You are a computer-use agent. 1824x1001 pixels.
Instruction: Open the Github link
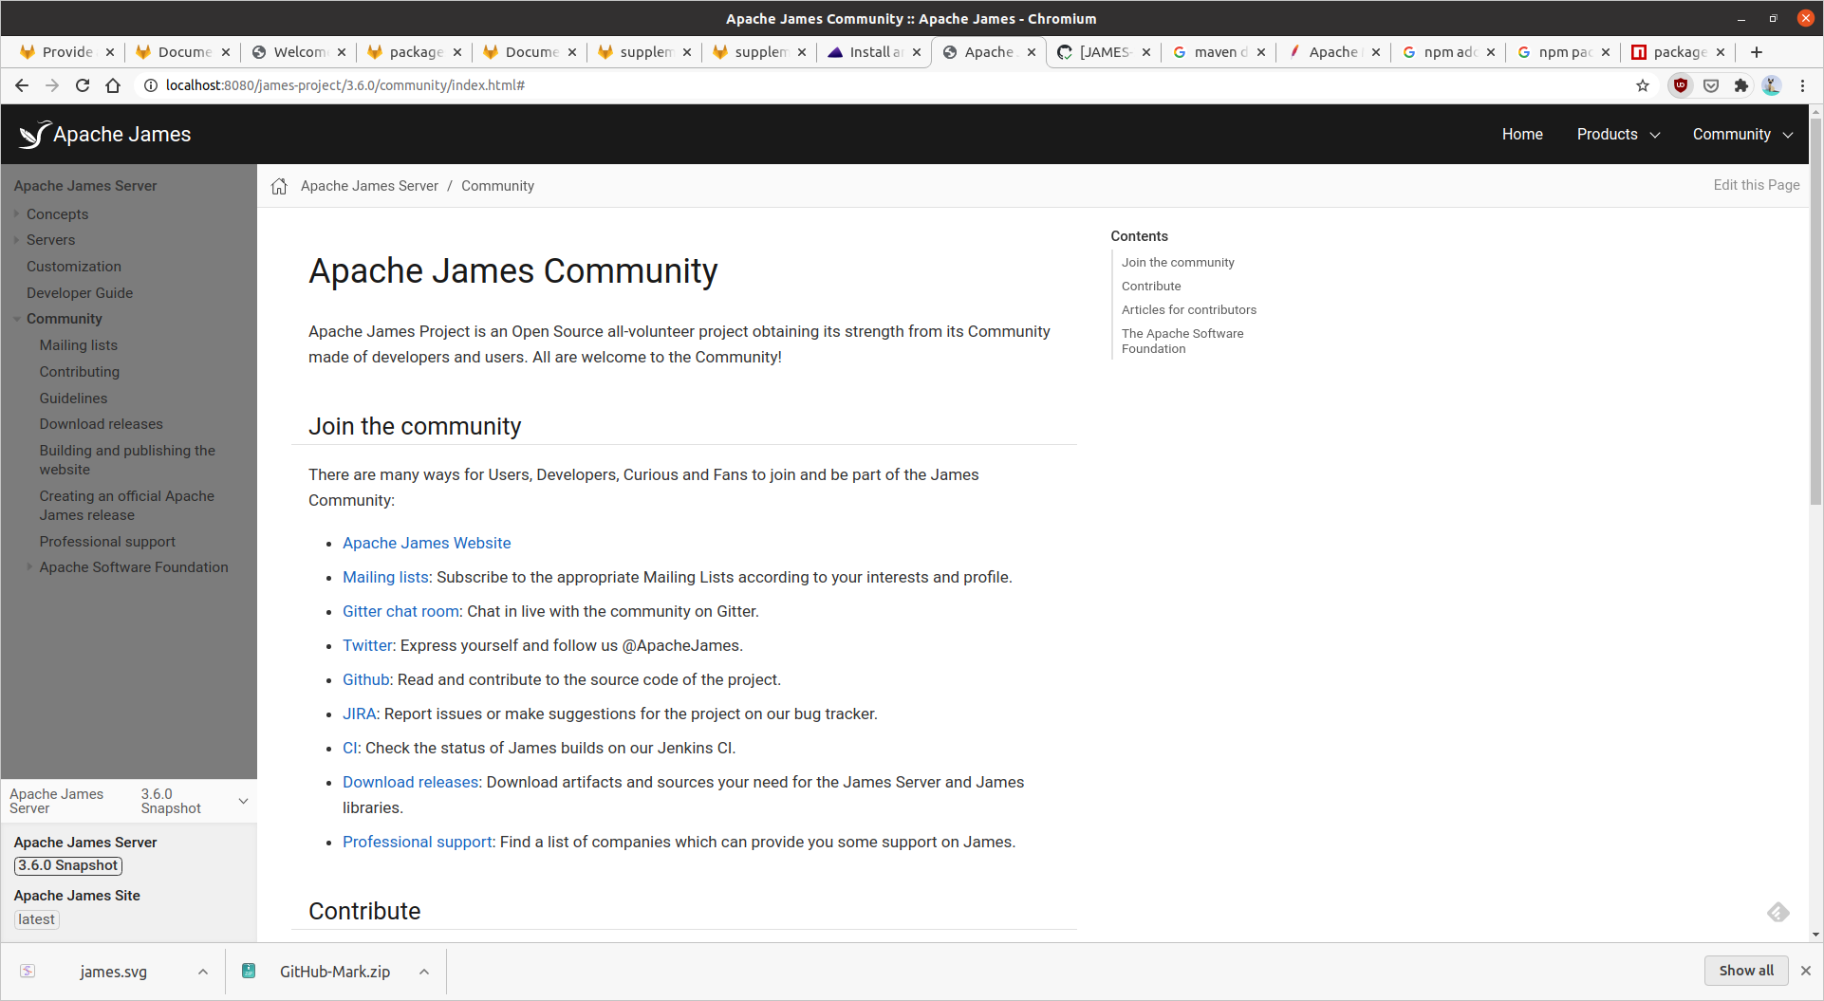point(366,679)
